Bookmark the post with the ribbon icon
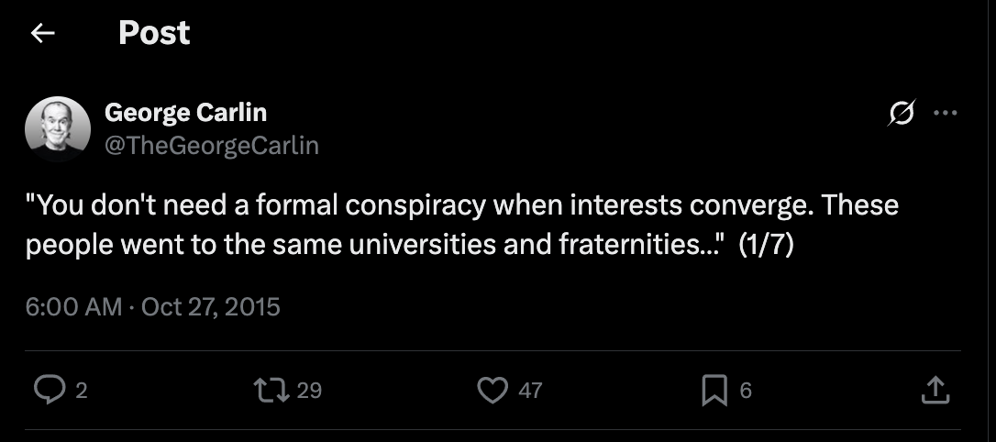Image resolution: width=996 pixels, height=442 pixels. pyautogui.click(x=714, y=392)
